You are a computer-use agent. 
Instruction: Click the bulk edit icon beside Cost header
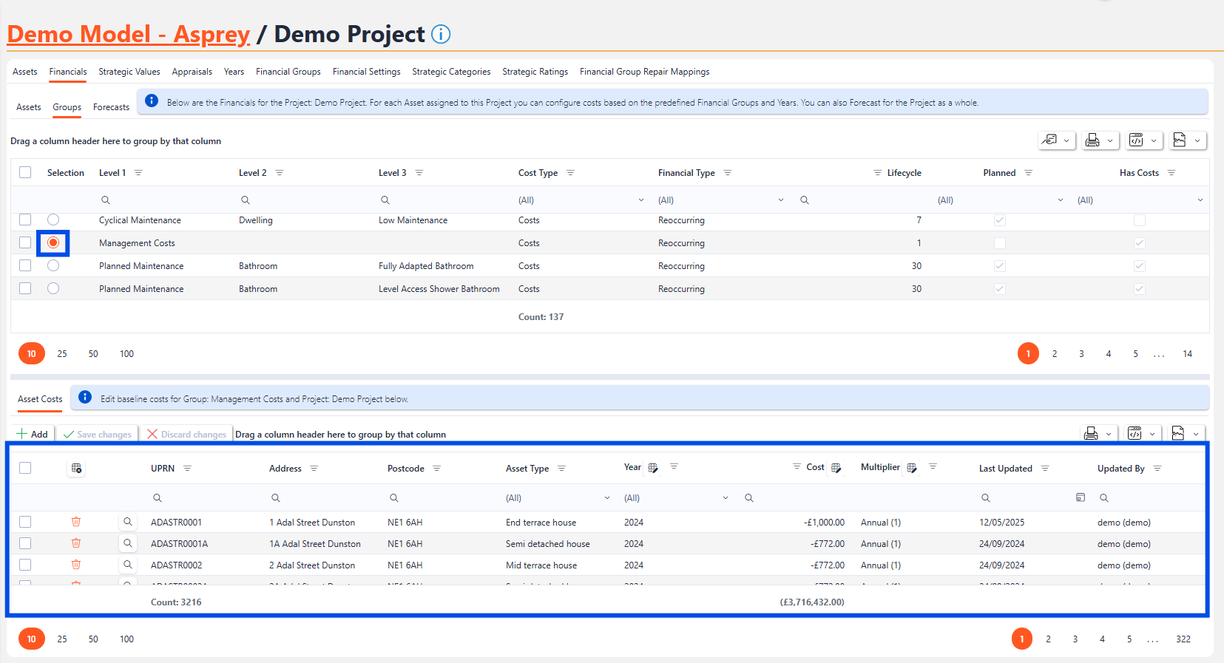[836, 468]
